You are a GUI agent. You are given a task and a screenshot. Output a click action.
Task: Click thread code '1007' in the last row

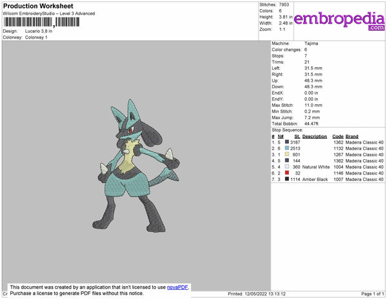pyautogui.click(x=339, y=179)
